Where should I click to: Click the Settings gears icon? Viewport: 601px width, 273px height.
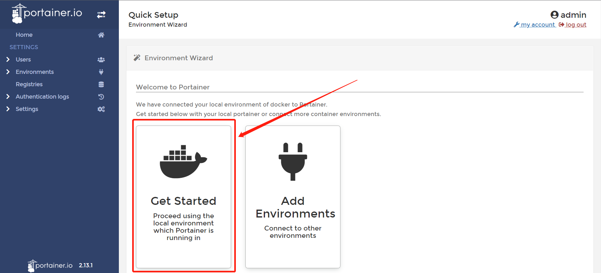[101, 109]
